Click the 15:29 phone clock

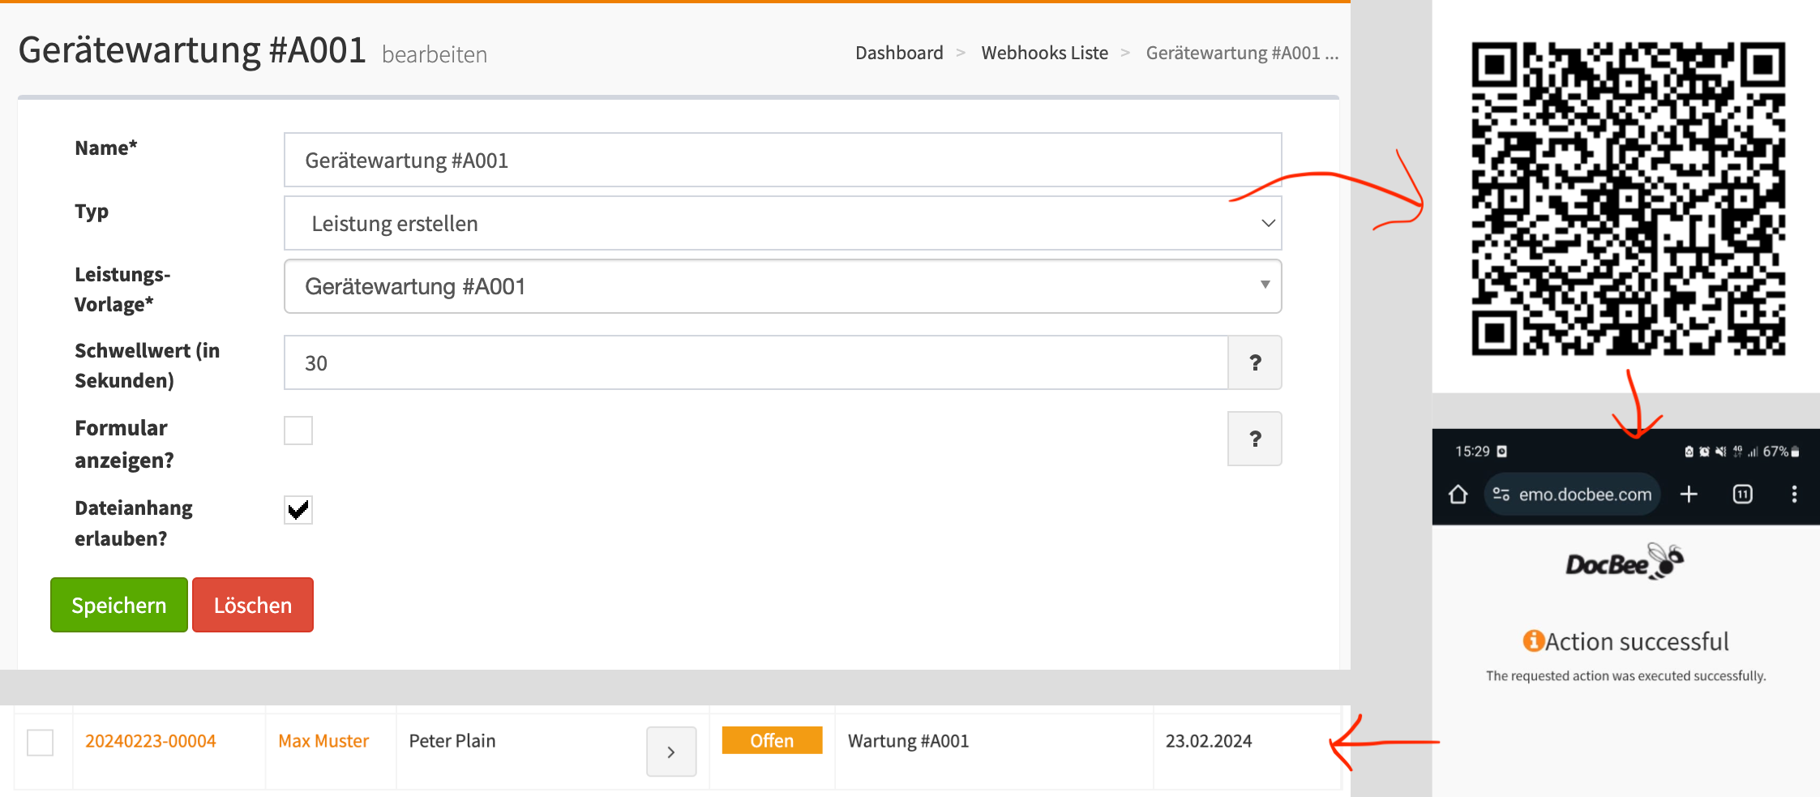1472,452
